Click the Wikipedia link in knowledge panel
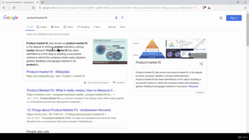 193,86
